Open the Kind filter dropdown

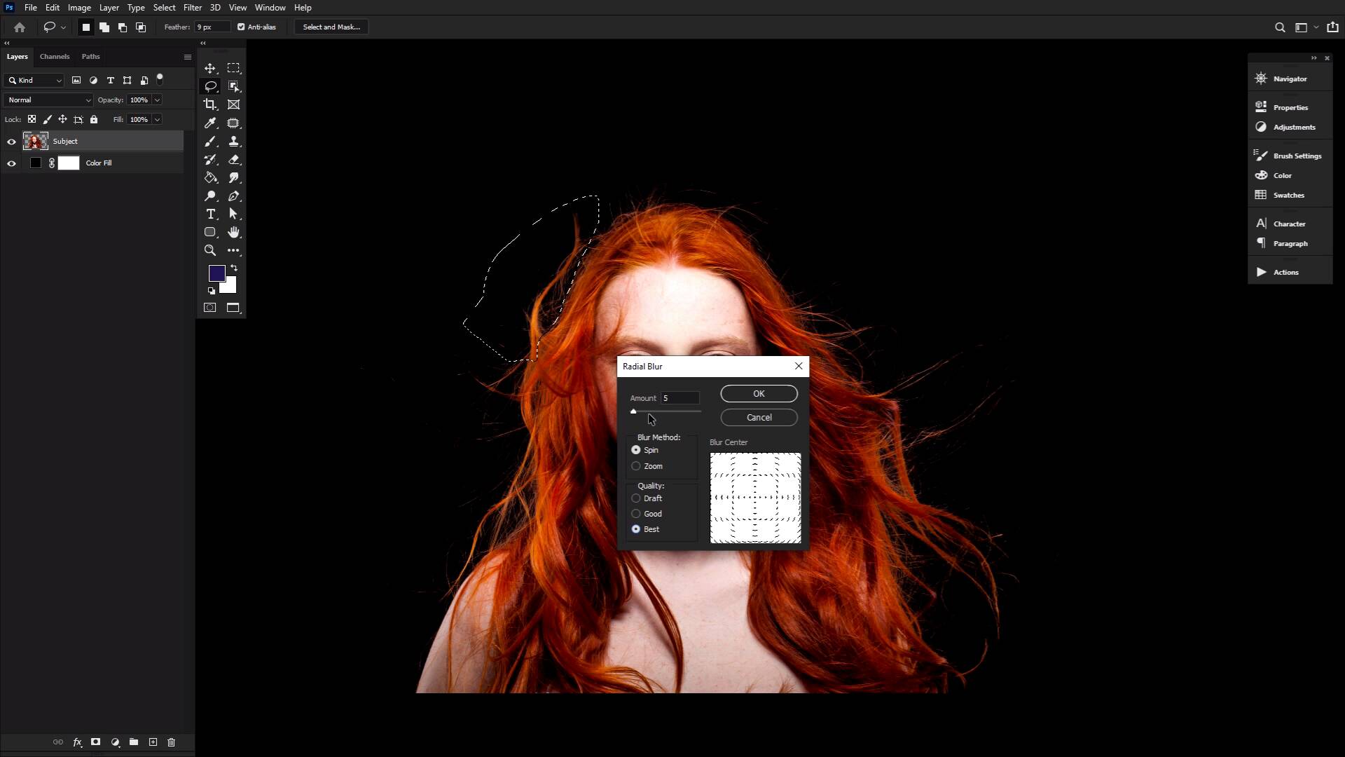35,81
